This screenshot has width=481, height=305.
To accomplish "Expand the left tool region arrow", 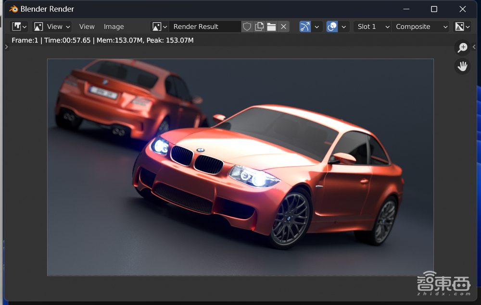I will click(x=6, y=47).
